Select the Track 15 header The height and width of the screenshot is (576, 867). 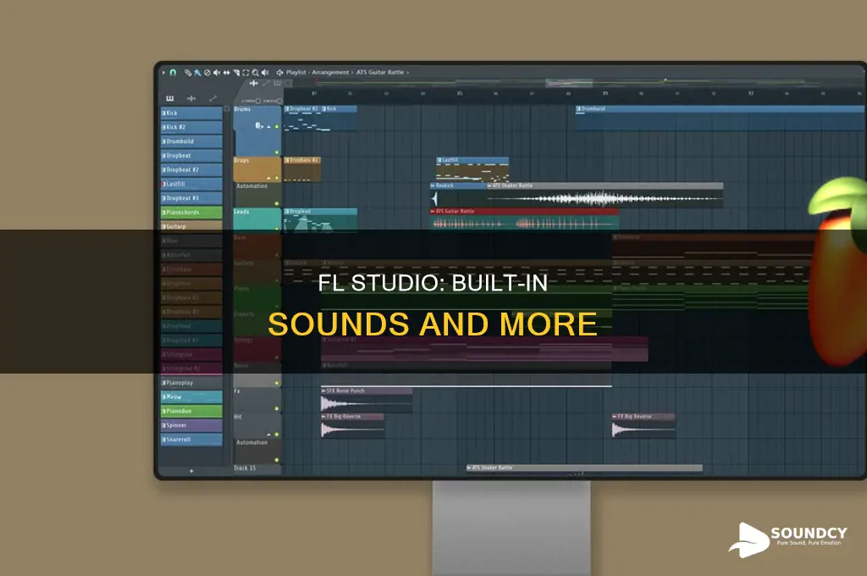(257, 468)
